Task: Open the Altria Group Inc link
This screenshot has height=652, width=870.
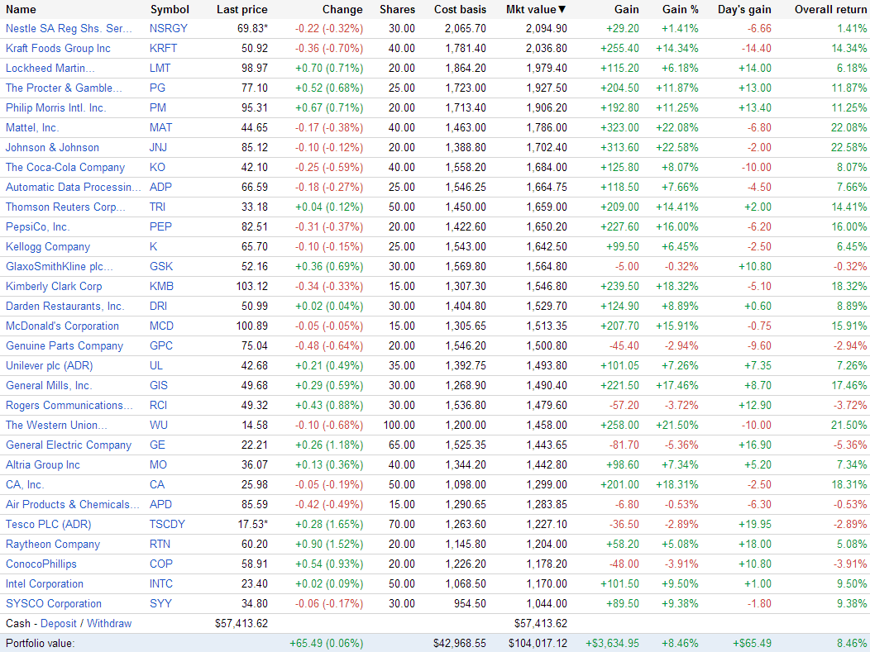Action: (x=43, y=465)
